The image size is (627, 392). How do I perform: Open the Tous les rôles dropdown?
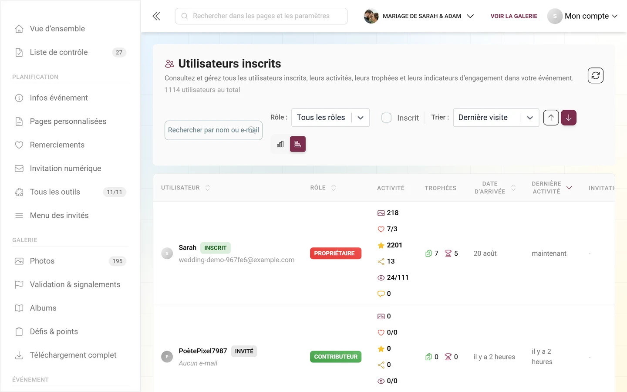click(330, 118)
